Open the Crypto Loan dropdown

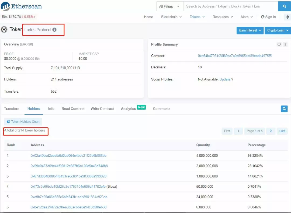[x=278, y=30]
